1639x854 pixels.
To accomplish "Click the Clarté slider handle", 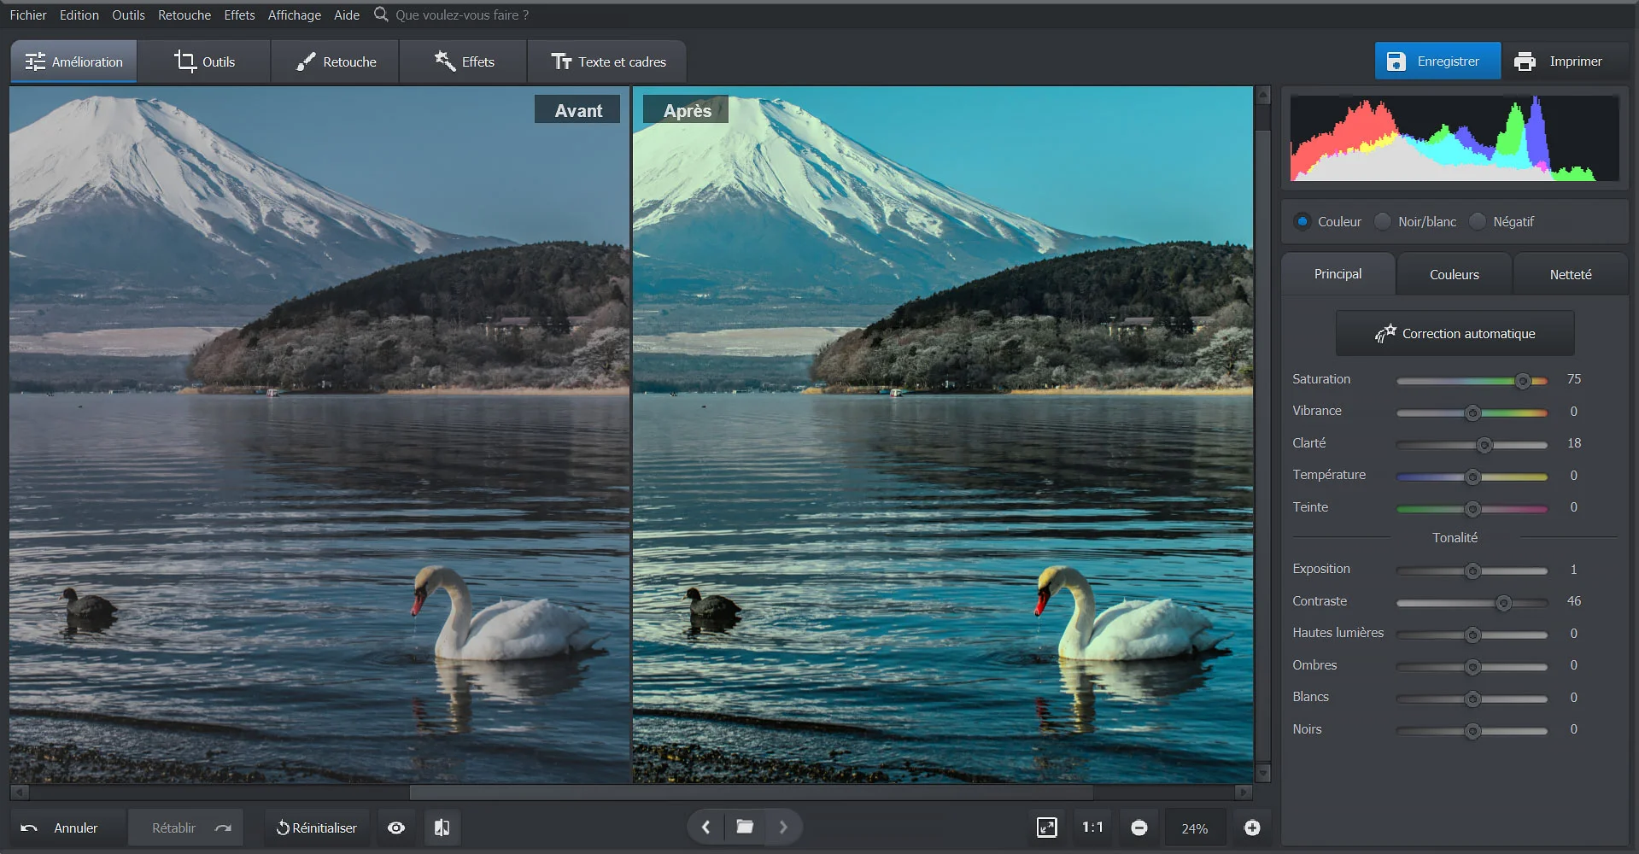I will coord(1484,445).
